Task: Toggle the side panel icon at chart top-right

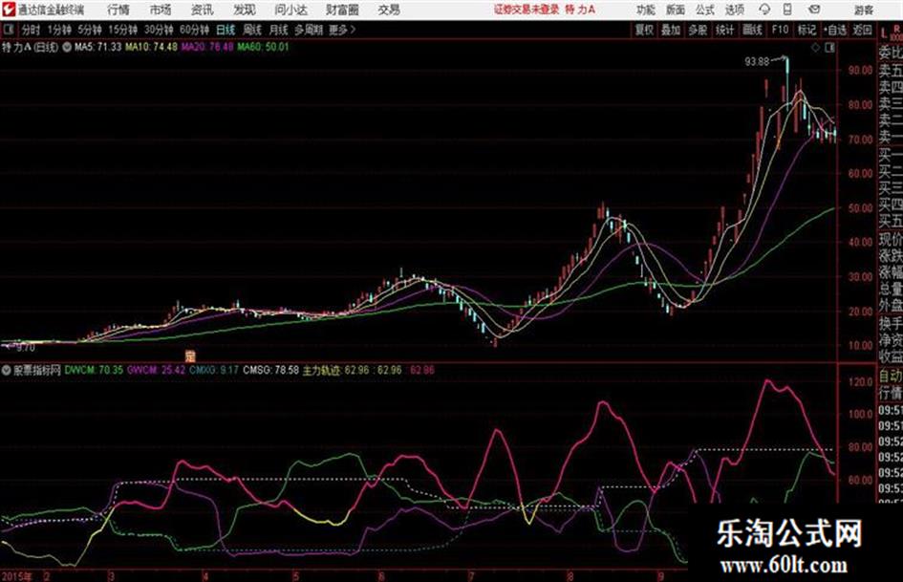Action: 829,48
